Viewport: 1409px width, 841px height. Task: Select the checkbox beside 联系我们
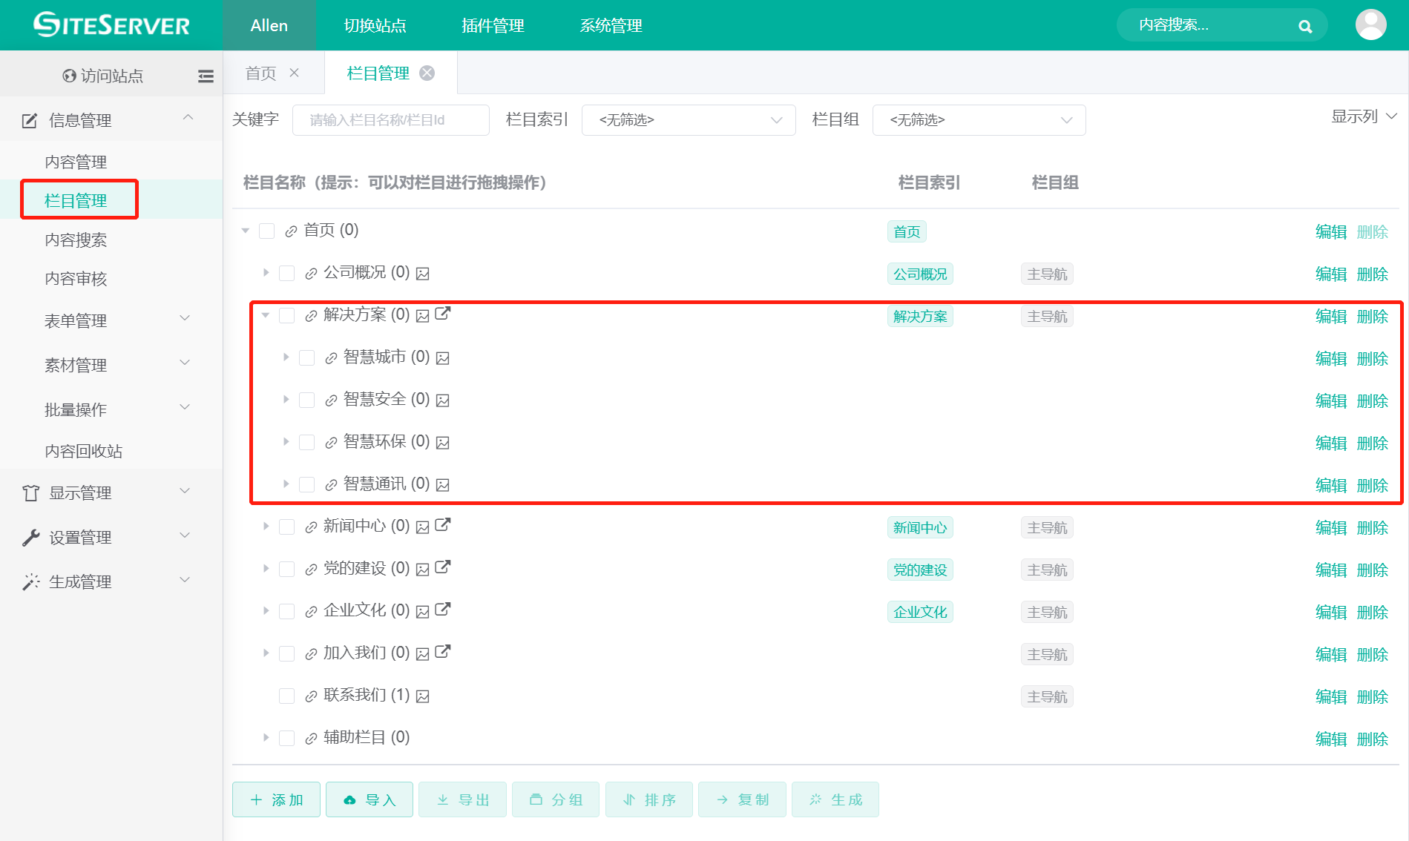pos(286,696)
